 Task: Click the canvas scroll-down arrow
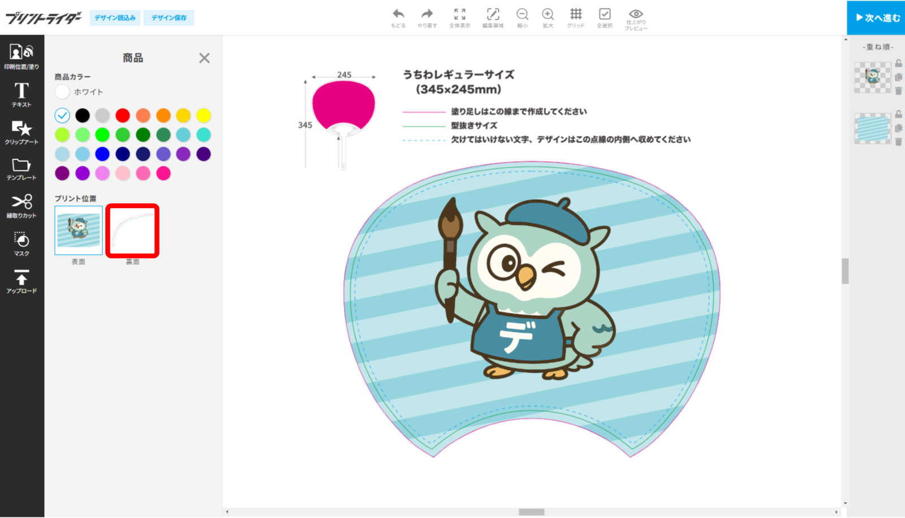pyautogui.click(x=845, y=503)
